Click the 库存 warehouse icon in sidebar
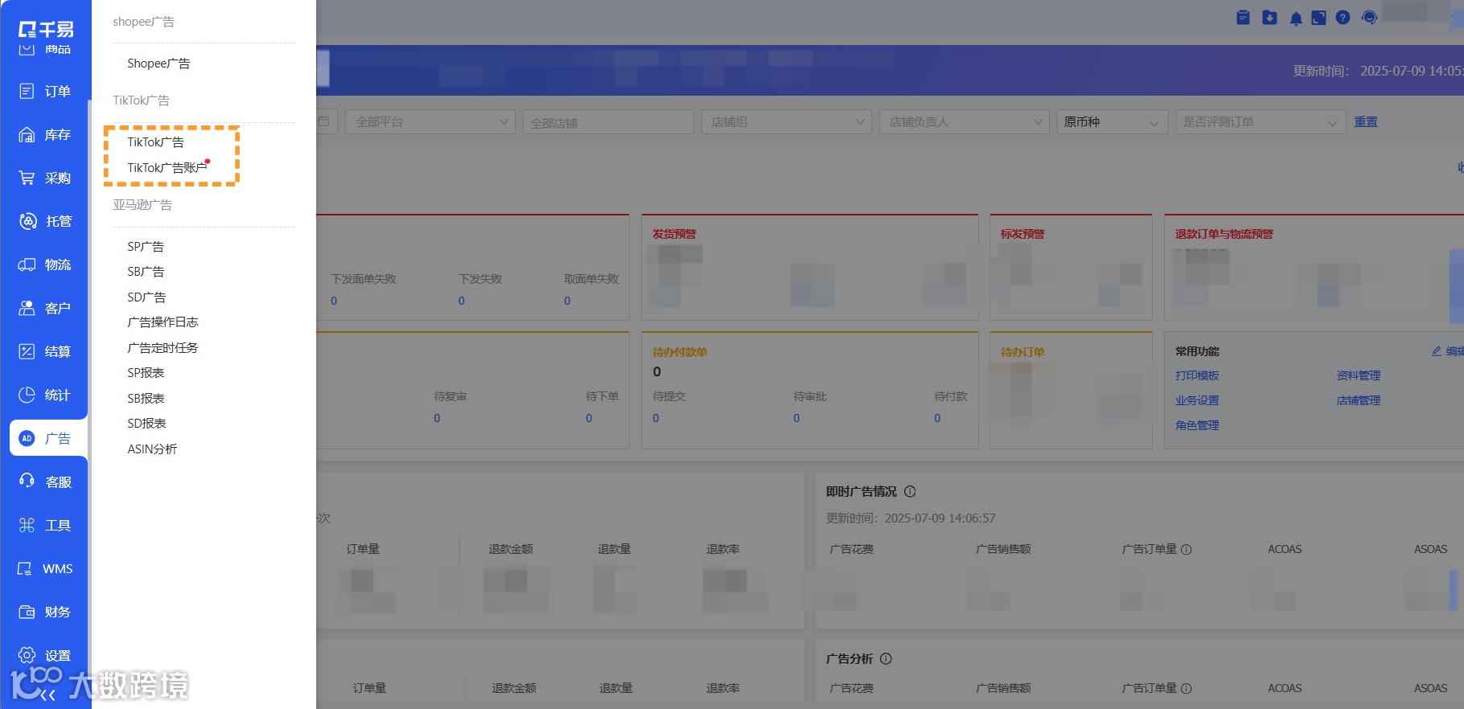This screenshot has height=709, width=1464. [x=27, y=134]
